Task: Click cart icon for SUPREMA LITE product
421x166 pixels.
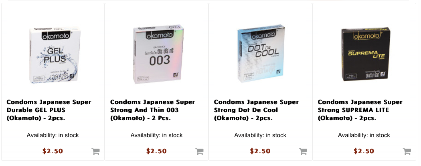Action: (x=407, y=151)
